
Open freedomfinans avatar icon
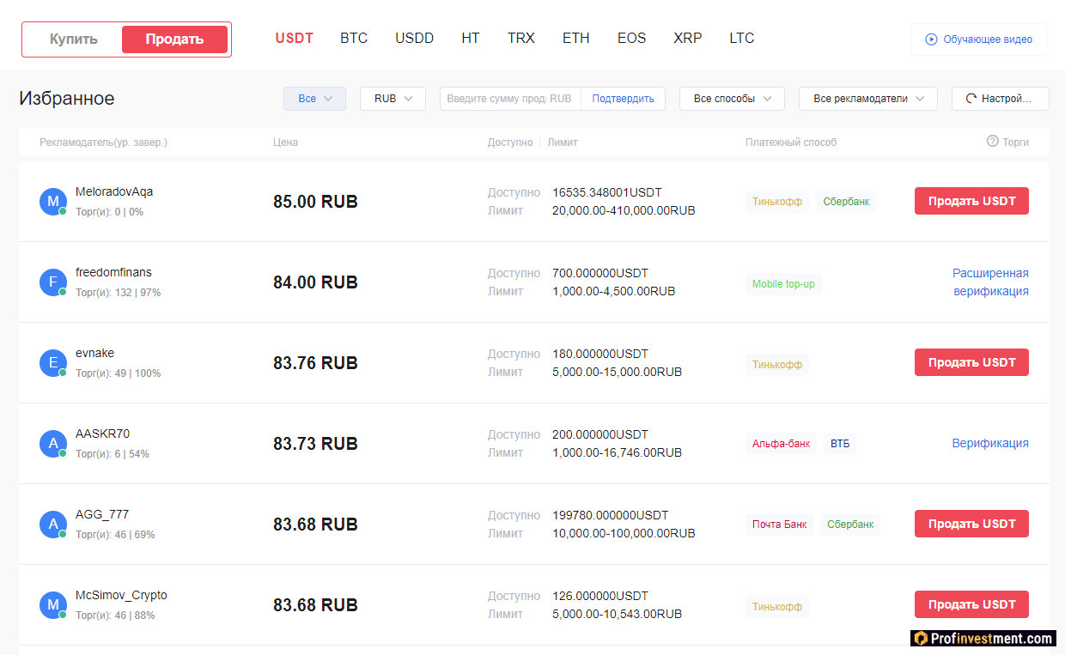53,282
